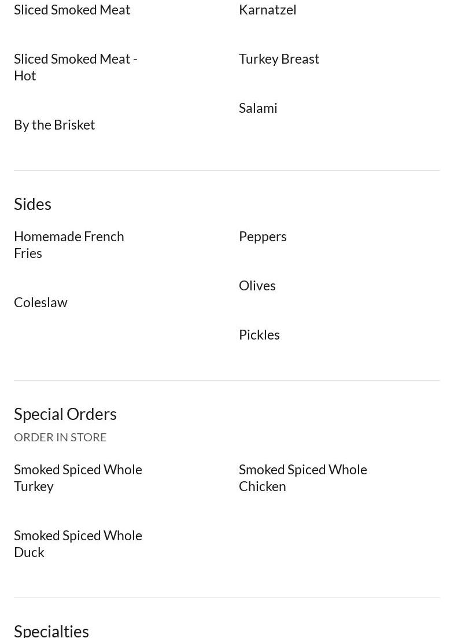Choose the Coleslaw side
This screenshot has height=638, width=454.
[x=40, y=303]
